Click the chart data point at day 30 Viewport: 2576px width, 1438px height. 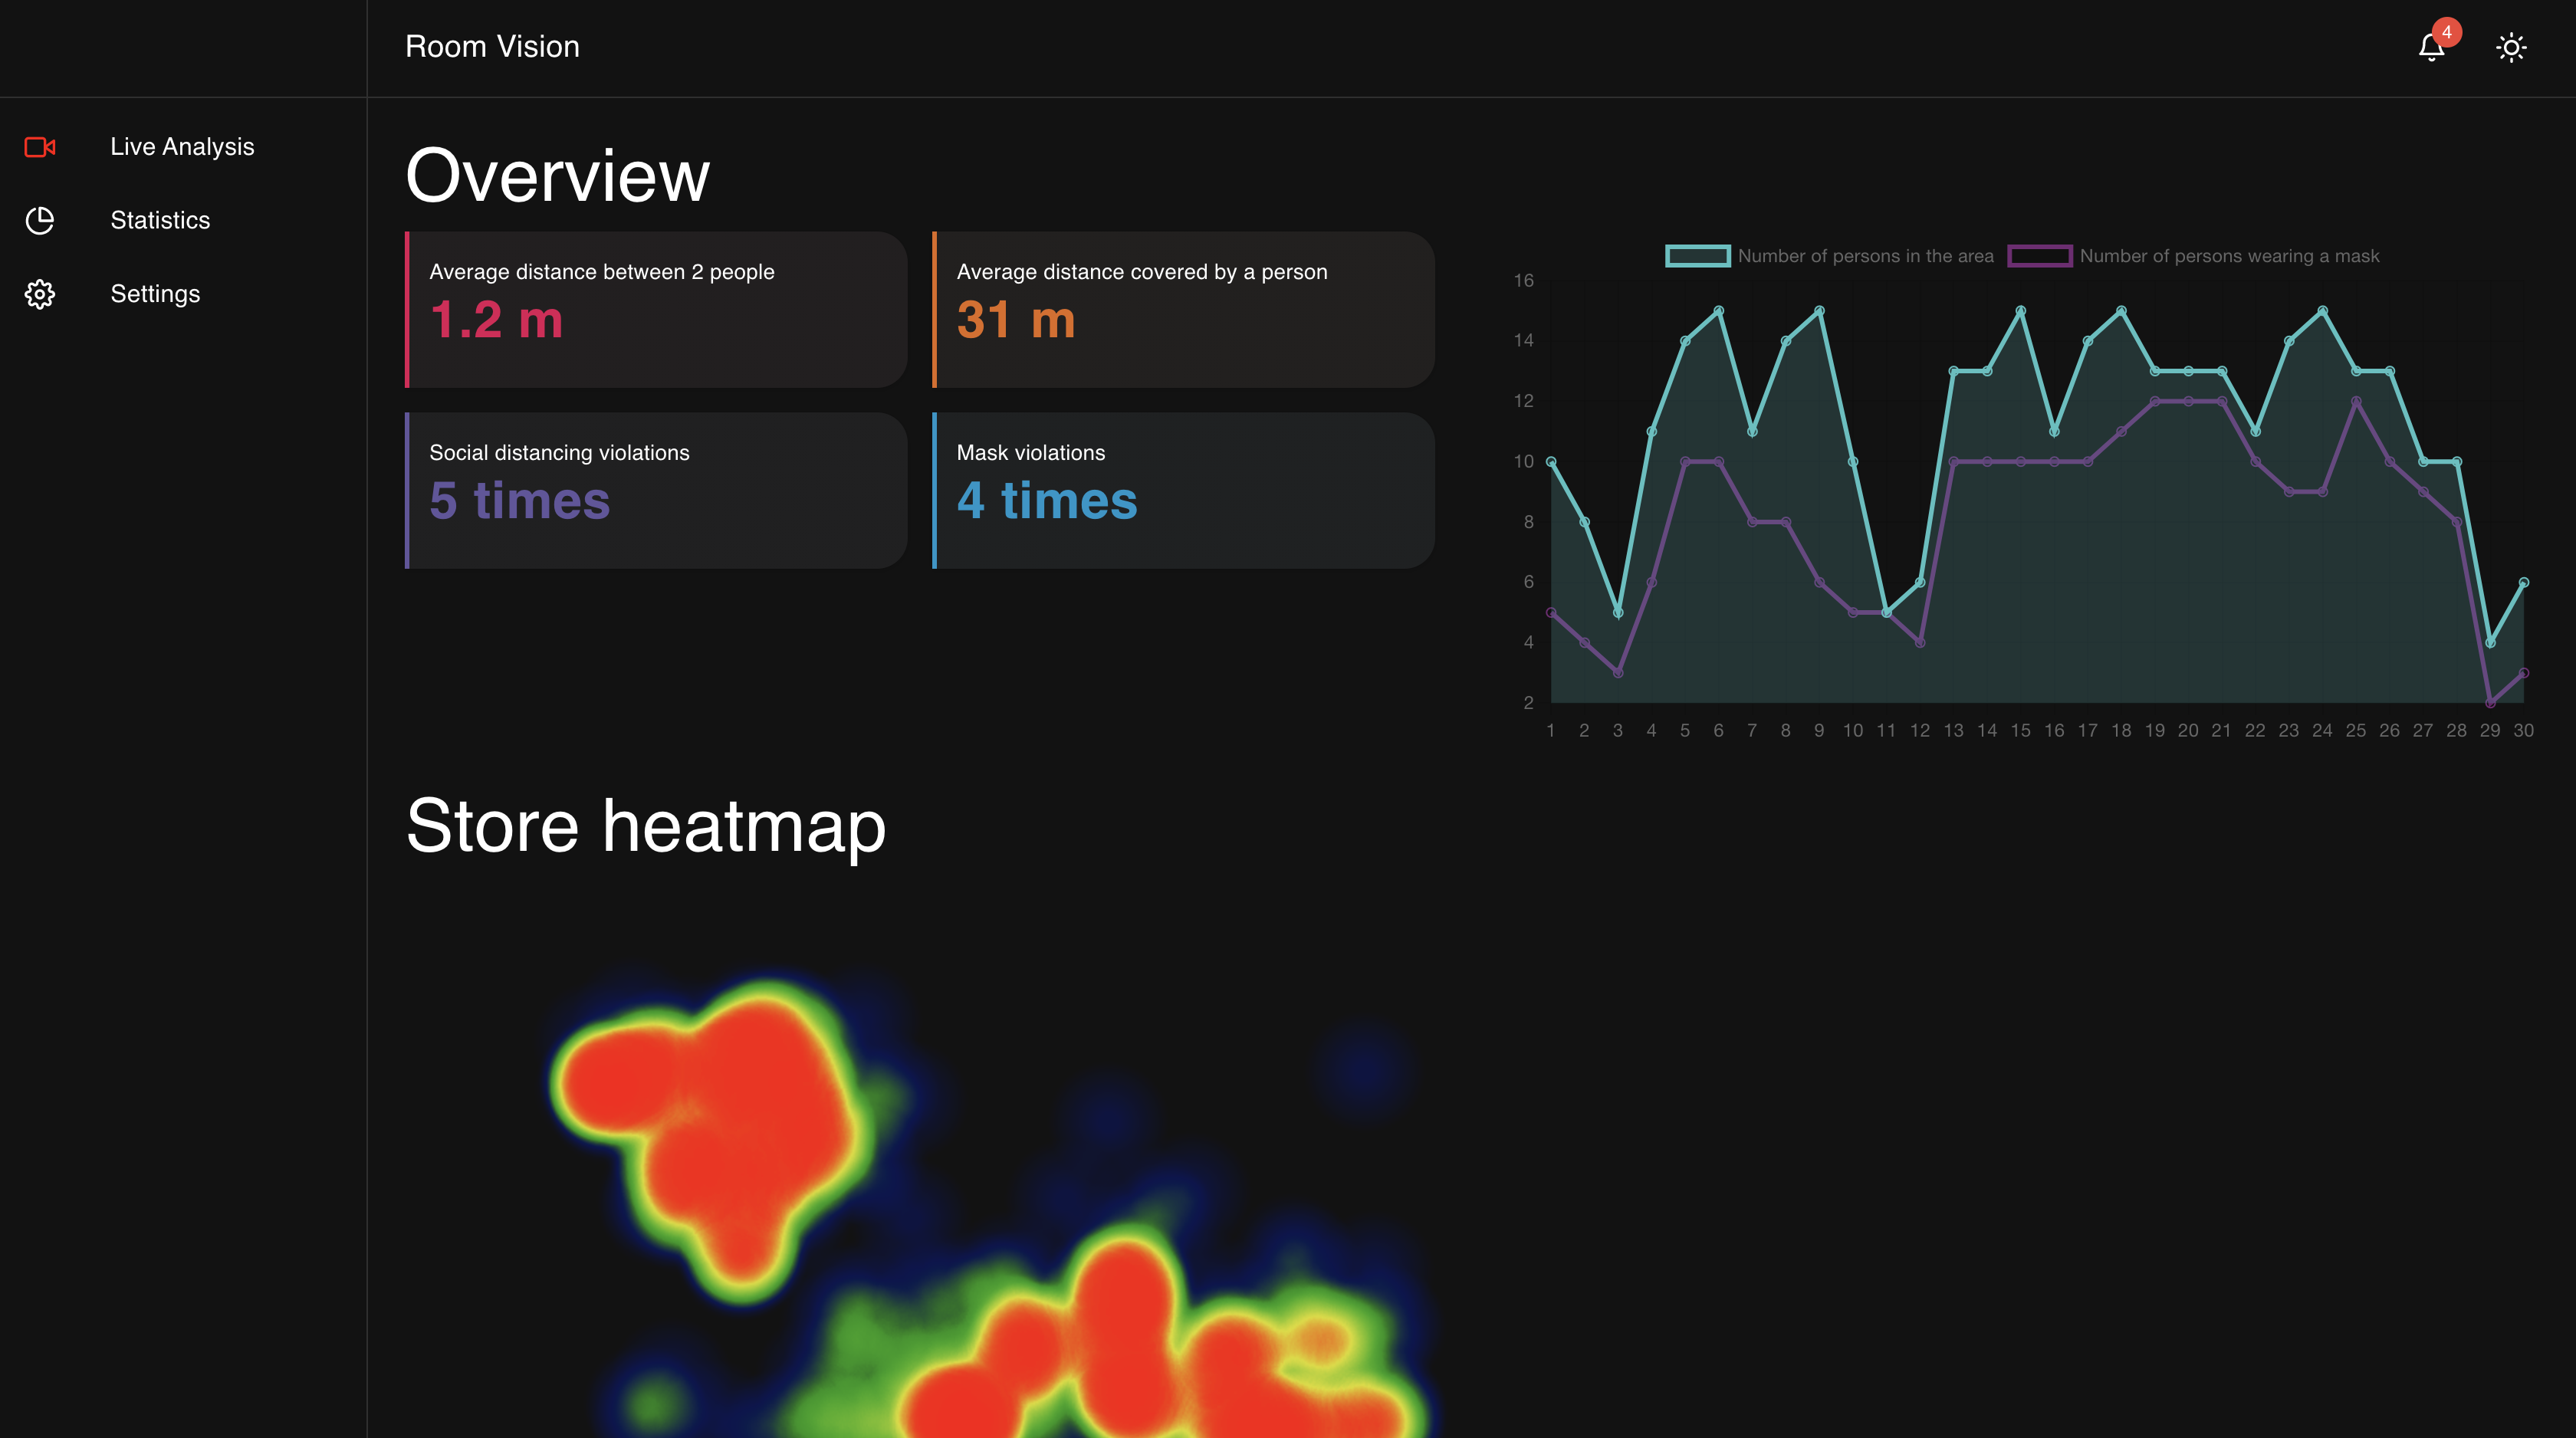click(2523, 582)
